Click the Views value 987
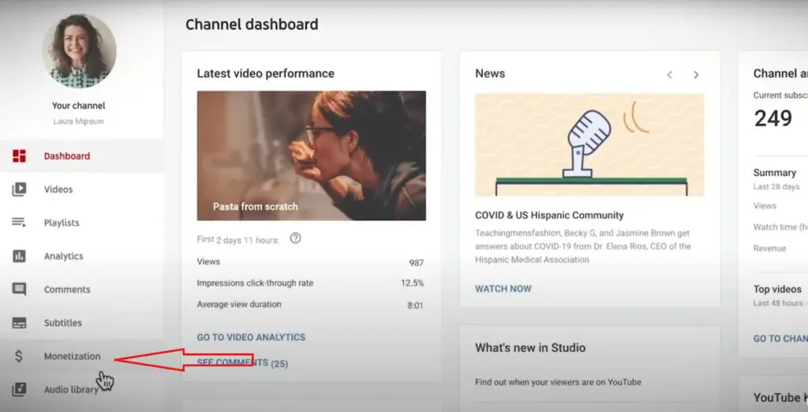808x412 pixels. pos(417,263)
